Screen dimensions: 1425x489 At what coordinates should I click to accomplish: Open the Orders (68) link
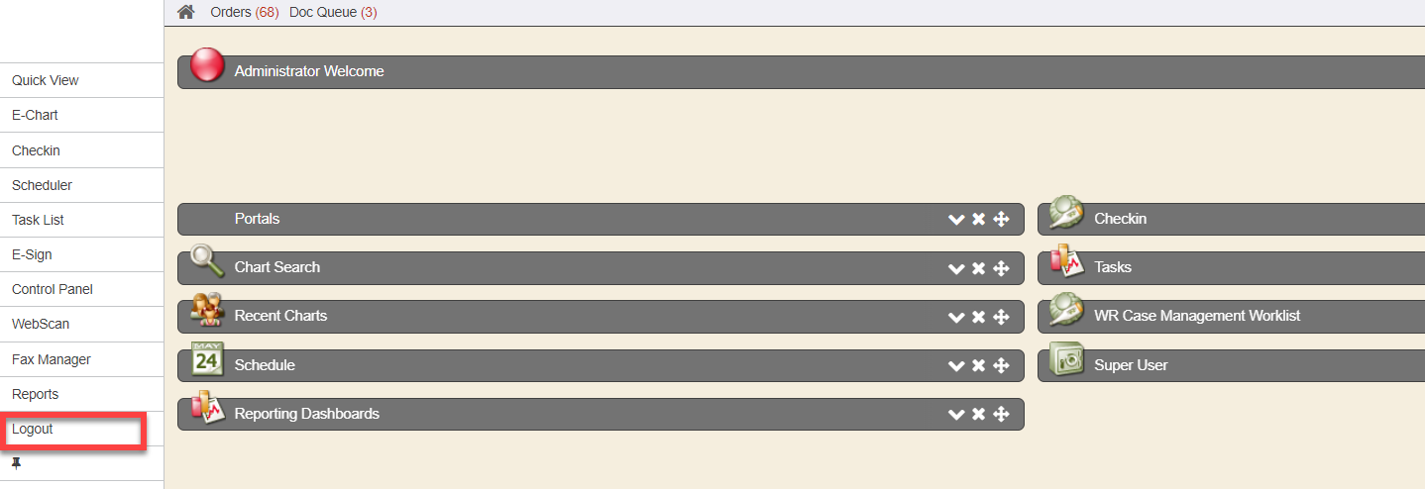pos(244,13)
